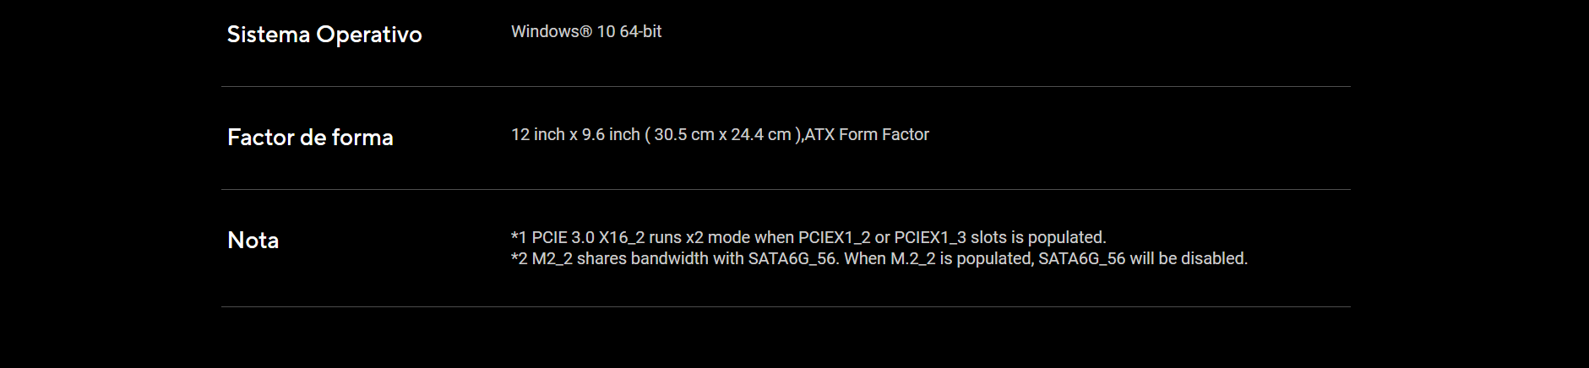Screen dimensions: 1589x368
Task: Click the "PCIEX1_2" slot name
Action: 835,237
